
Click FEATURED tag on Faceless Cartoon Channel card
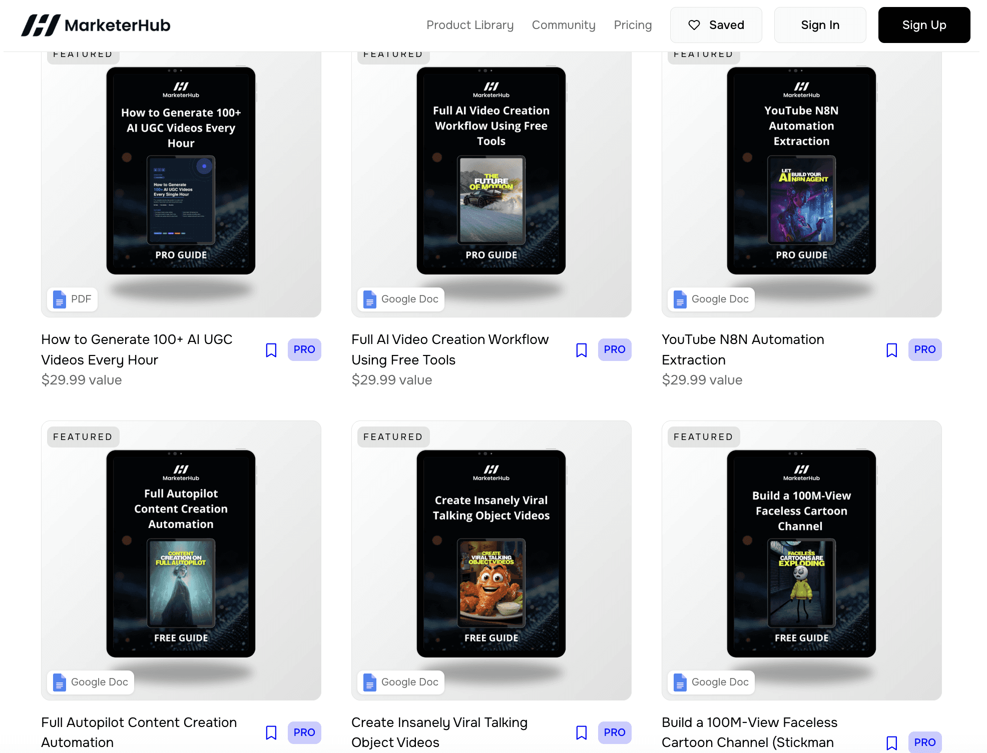tap(704, 437)
